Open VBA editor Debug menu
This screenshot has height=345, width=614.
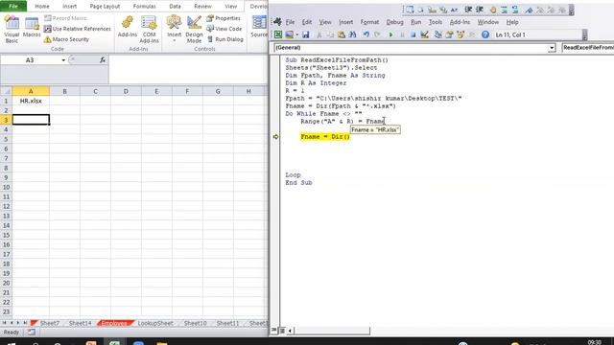click(394, 22)
